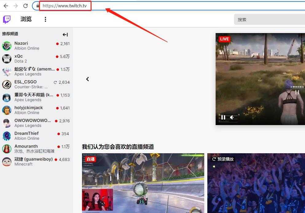Go to previous carousel stream

coord(88,79)
